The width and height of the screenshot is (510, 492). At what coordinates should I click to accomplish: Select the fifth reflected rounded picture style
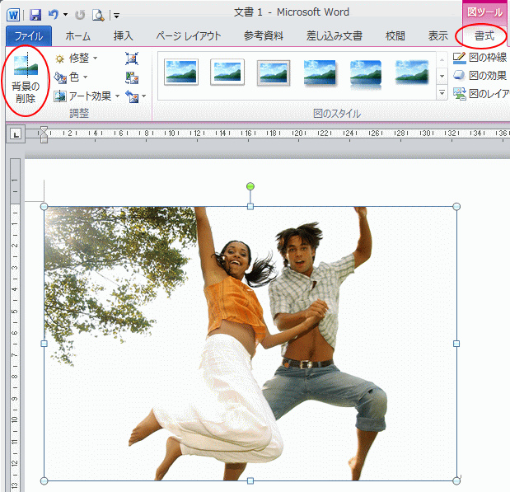[366, 73]
